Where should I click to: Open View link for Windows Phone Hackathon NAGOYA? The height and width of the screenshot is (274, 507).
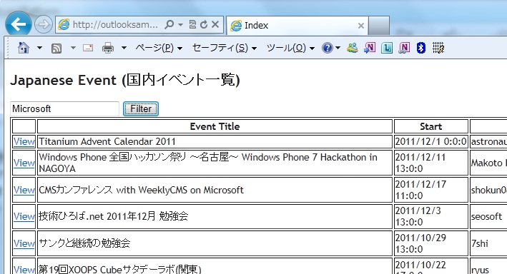coord(24,163)
